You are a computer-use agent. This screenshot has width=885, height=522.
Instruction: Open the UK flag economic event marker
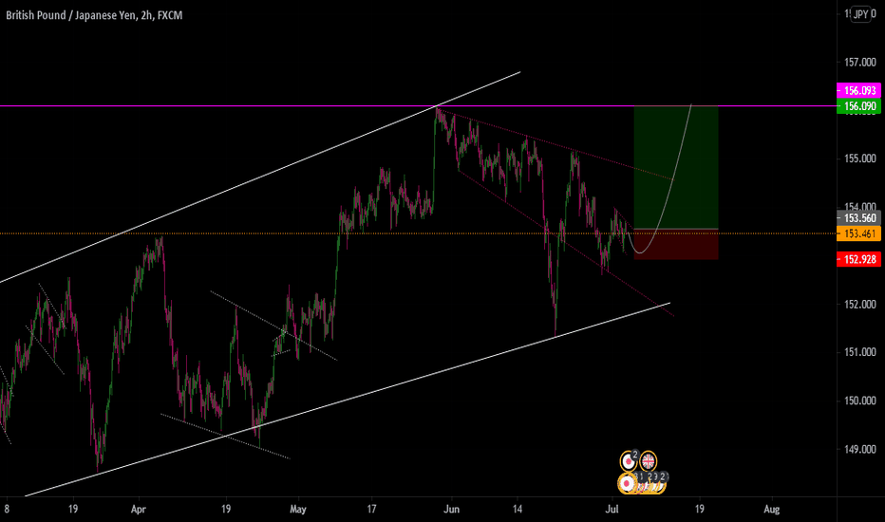click(x=648, y=461)
